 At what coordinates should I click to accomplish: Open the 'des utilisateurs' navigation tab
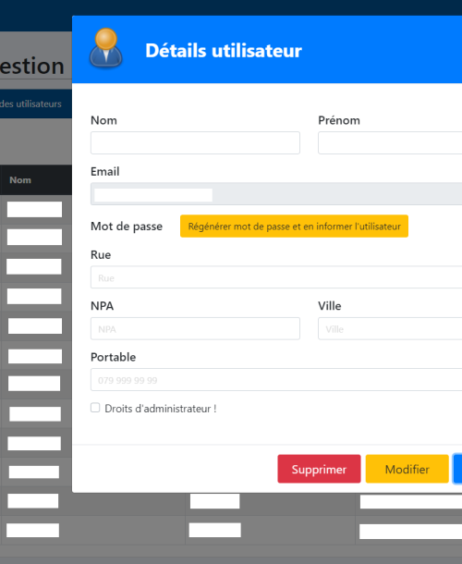click(30, 104)
